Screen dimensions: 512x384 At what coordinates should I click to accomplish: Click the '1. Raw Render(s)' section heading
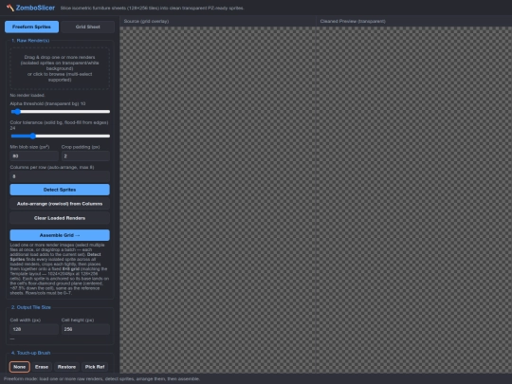30,41
